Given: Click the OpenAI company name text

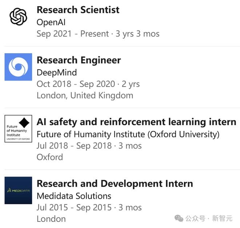Looking at the screenshot, I should click(51, 22).
